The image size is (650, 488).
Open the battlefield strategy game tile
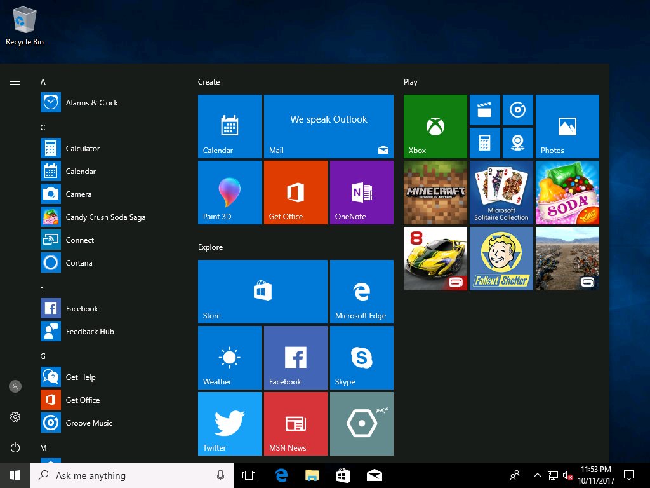567,259
